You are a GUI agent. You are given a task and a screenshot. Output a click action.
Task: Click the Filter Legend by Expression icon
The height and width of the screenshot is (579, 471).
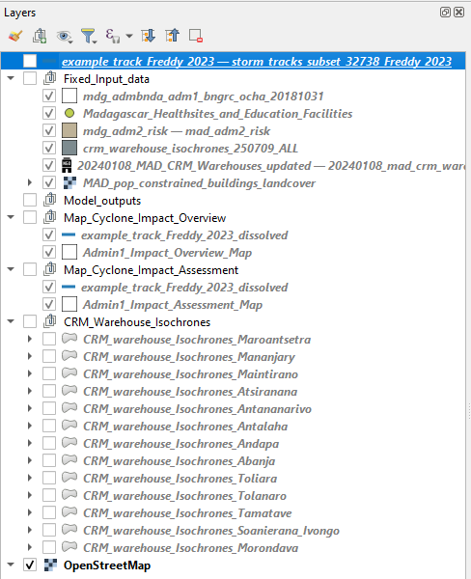point(113,36)
